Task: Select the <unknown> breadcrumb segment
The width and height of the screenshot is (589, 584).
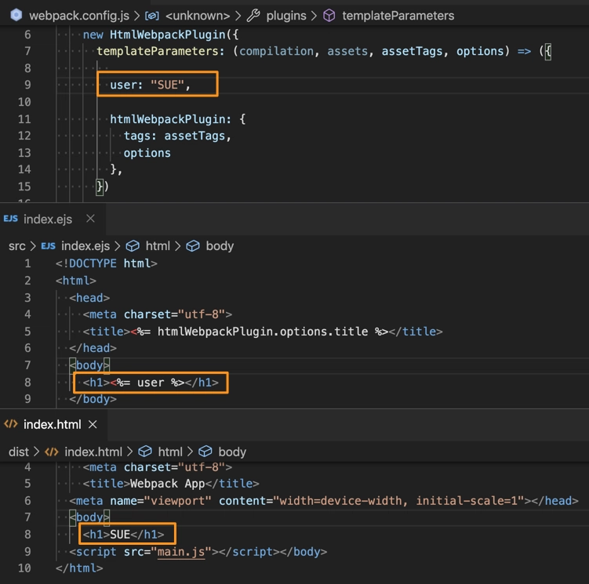Action: pos(198,16)
